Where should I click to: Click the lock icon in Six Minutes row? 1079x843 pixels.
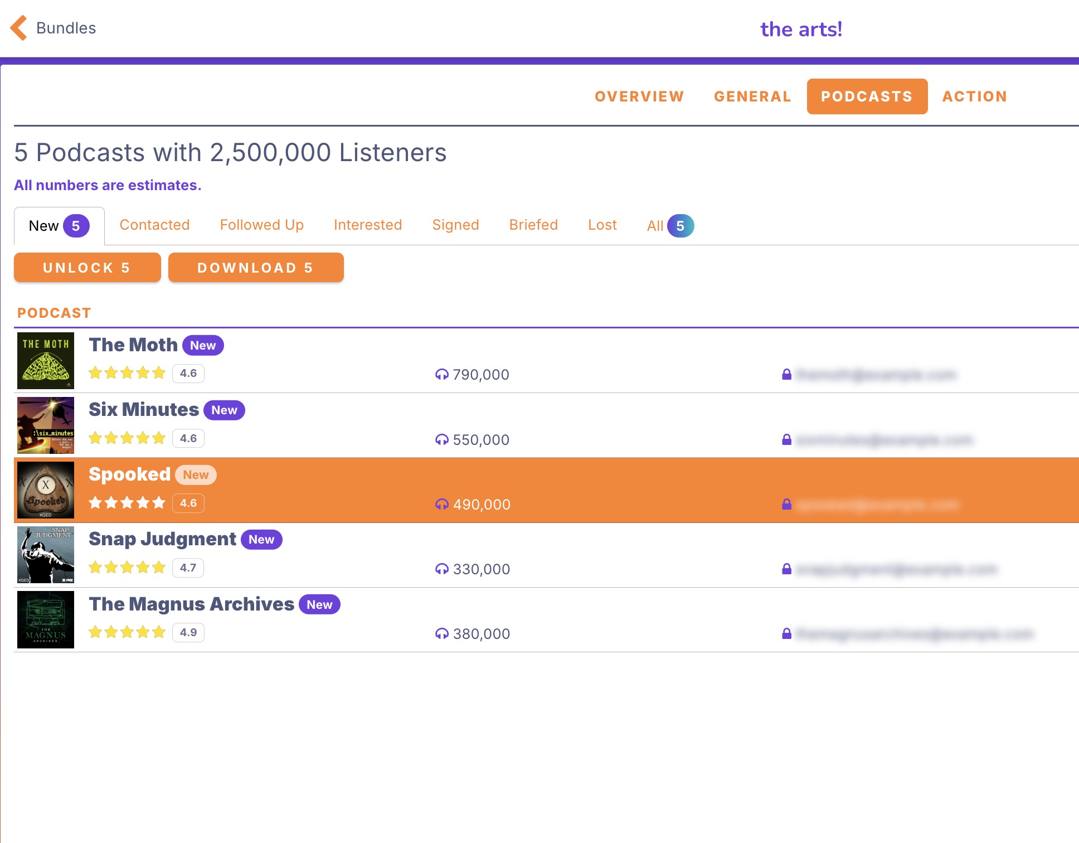(786, 439)
